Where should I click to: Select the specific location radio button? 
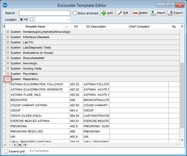pyautogui.click(x=32, y=20)
